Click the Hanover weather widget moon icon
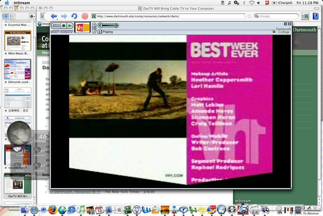323x216 pixels. click(x=19, y=133)
